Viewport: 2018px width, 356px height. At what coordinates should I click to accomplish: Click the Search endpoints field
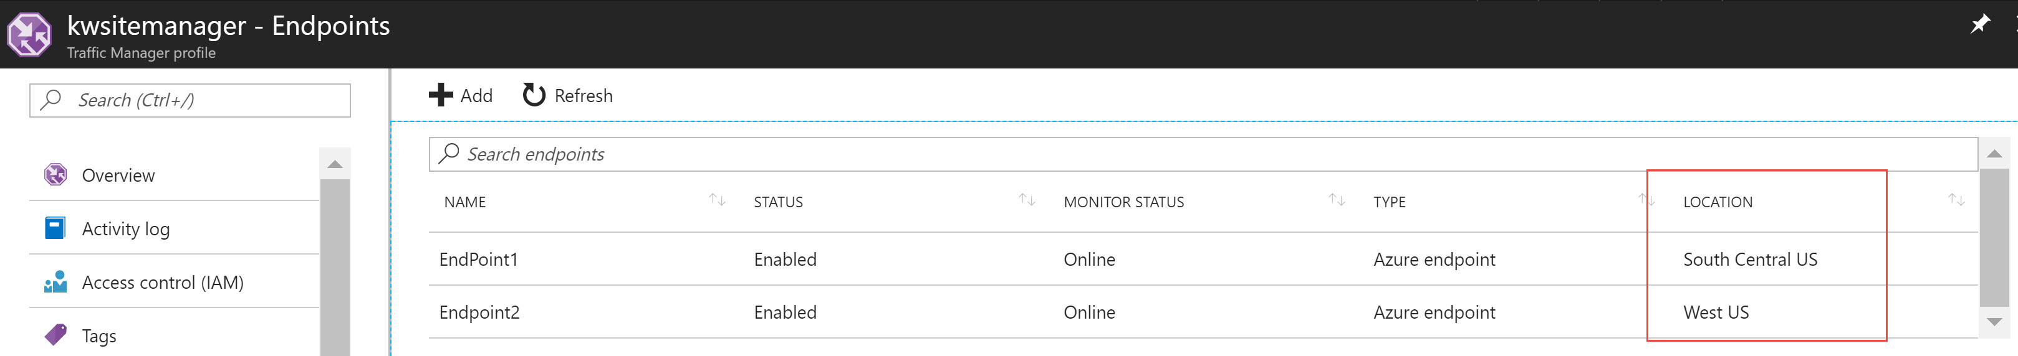click(1203, 154)
